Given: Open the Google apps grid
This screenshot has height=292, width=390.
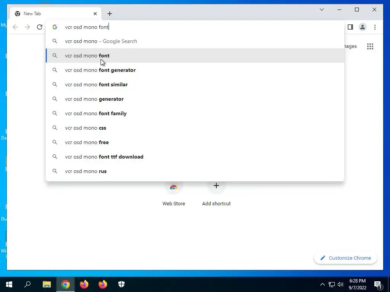Looking at the screenshot, I should coord(370,46).
